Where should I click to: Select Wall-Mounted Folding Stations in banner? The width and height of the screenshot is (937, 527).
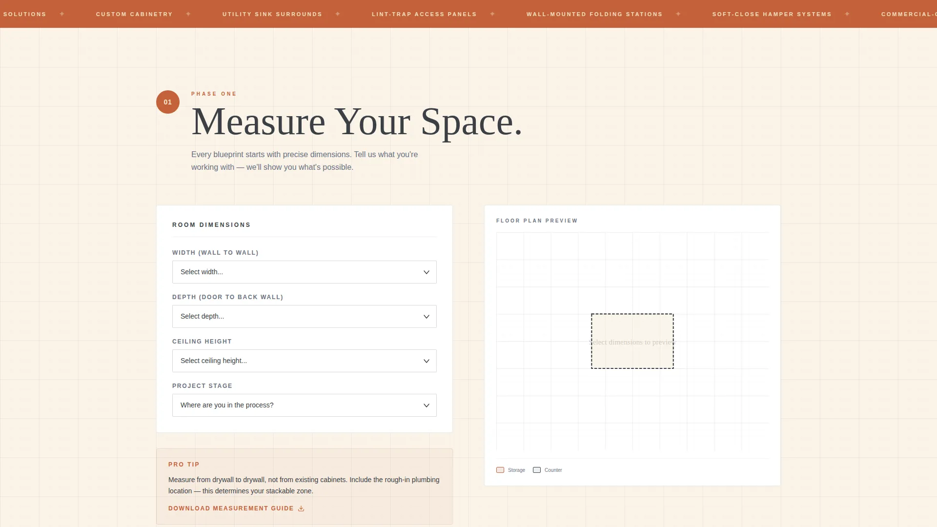click(594, 14)
